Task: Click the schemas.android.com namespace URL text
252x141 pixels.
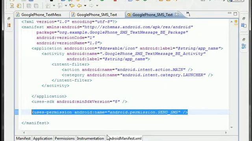Action: [137, 27]
